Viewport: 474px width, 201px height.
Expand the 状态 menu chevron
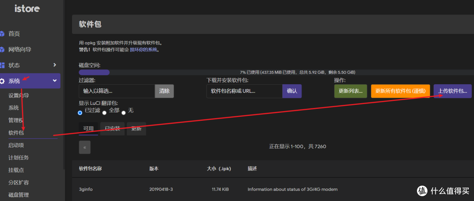tap(55, 65)
